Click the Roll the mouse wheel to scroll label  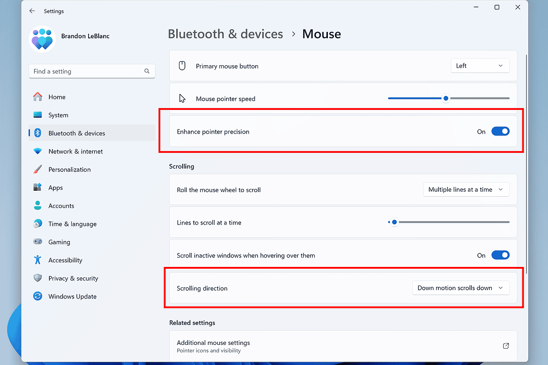tap(219, 190)
